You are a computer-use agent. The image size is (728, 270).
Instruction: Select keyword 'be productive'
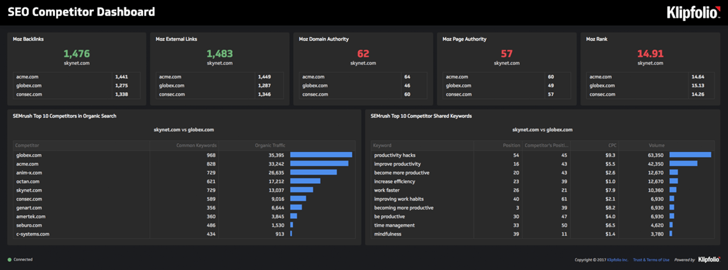pos(389,216)
